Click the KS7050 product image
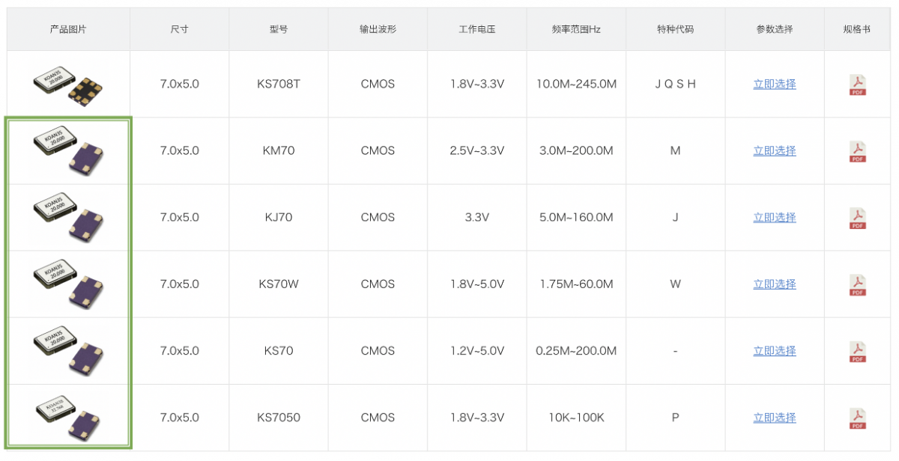 click(x=68, y=417)
